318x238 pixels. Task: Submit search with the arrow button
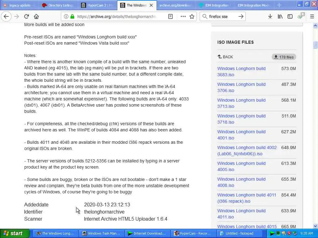click(241, 16)
